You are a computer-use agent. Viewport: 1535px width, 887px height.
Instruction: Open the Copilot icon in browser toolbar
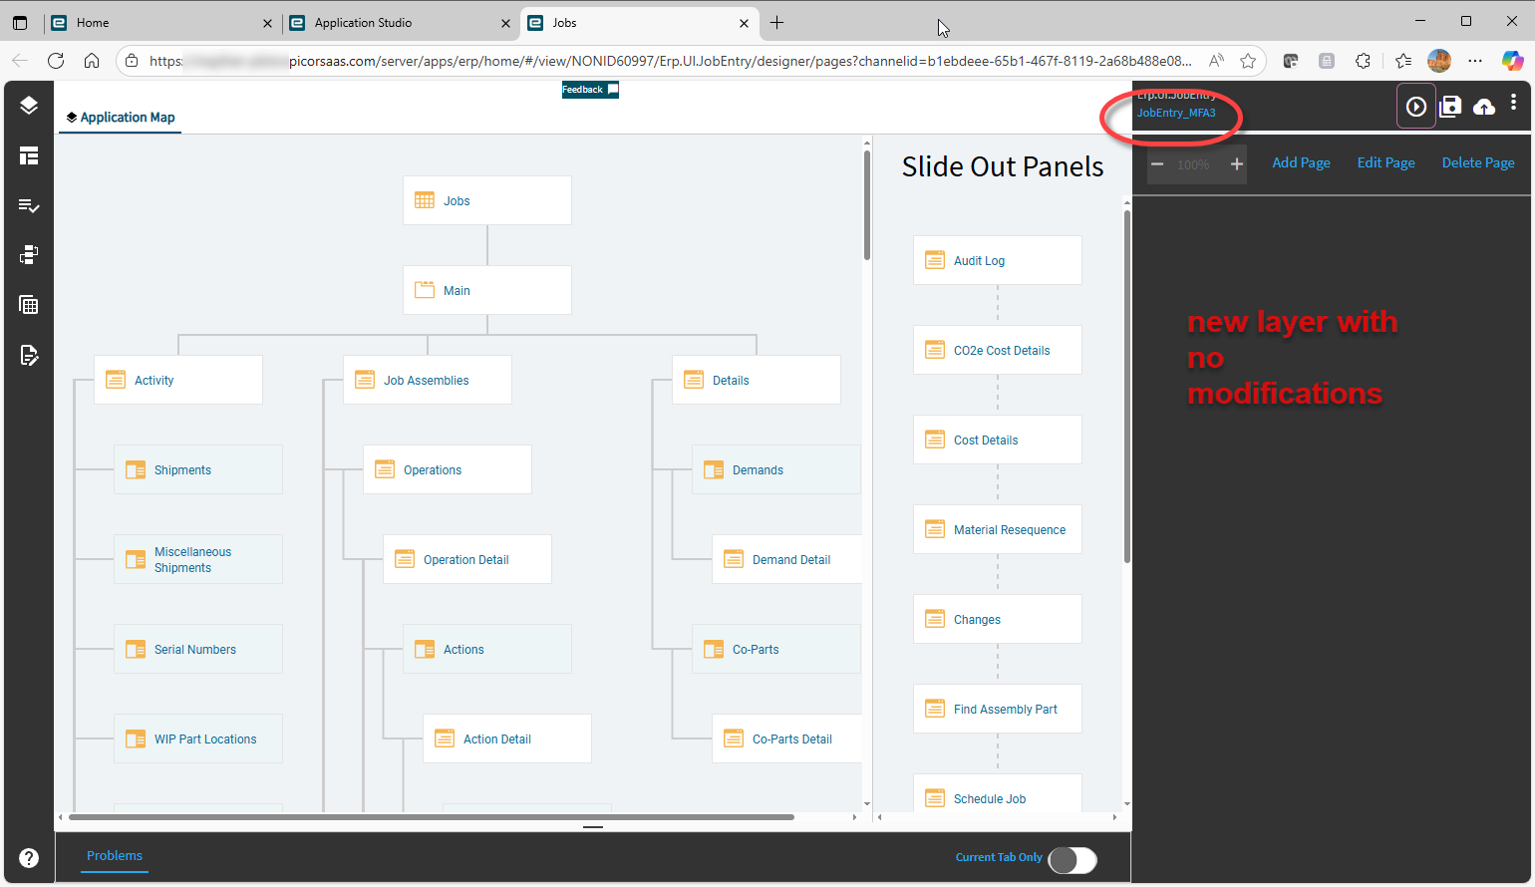[1512, 61]
